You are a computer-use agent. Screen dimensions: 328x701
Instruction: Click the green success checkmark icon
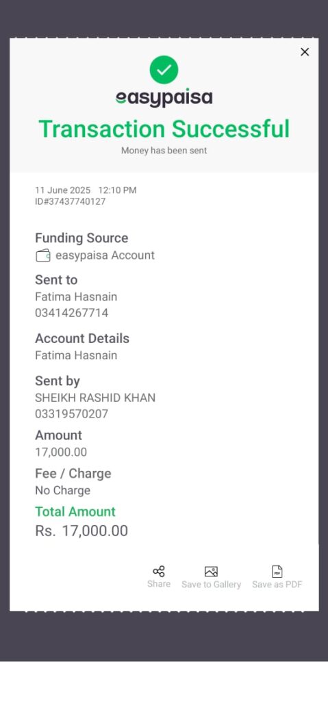point(164,70)
